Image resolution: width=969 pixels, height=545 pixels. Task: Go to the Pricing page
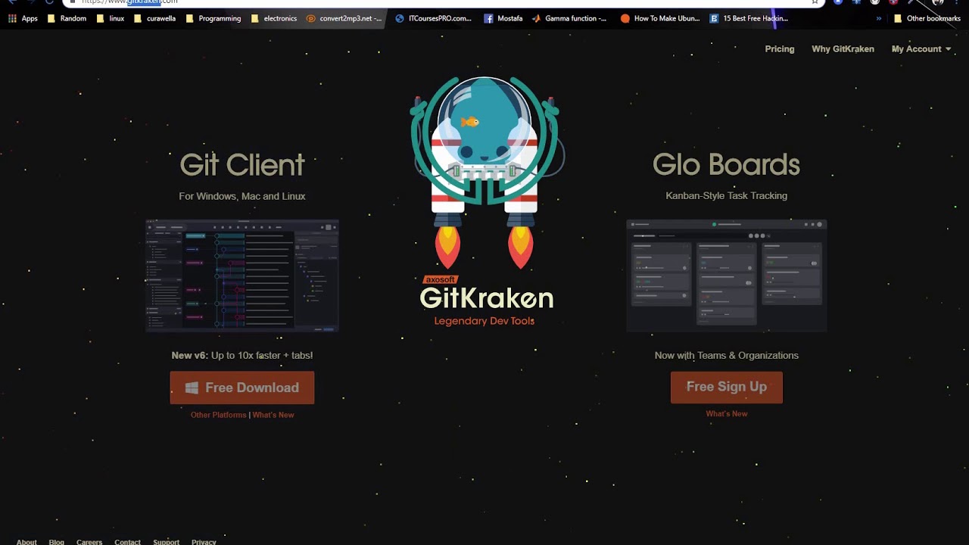click(780, 48)
